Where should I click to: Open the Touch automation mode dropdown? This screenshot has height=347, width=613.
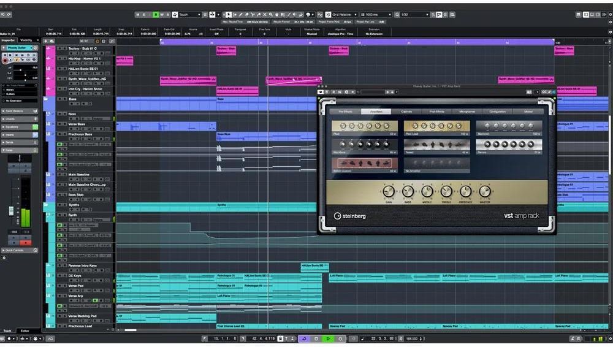(x=189, y=15)
